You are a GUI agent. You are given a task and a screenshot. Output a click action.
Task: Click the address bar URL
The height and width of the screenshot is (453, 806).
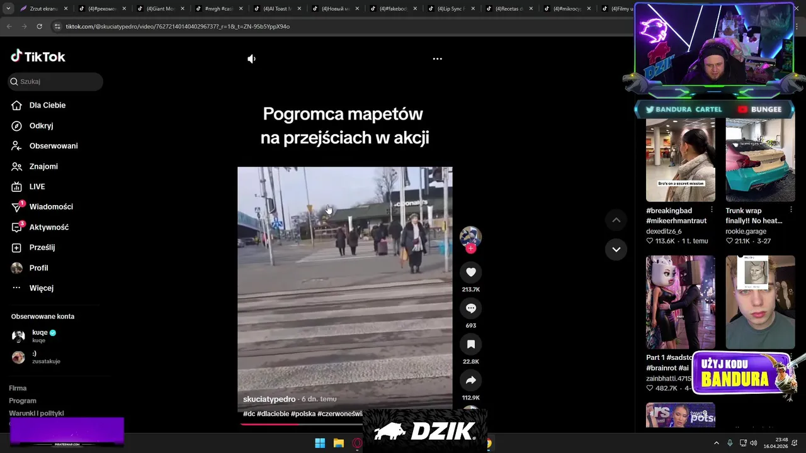(x=178, y=26)
